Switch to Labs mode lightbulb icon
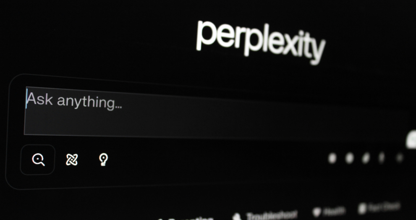The image size is (416, 220). click(103, 160)
